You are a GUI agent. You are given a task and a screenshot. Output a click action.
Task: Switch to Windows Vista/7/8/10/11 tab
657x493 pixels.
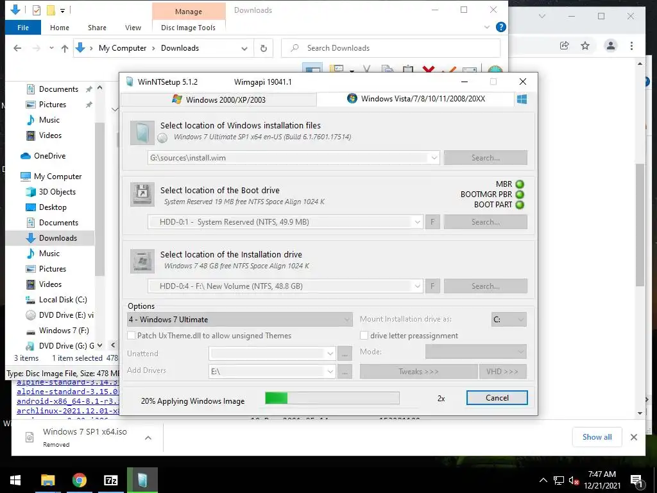(416, 99)
